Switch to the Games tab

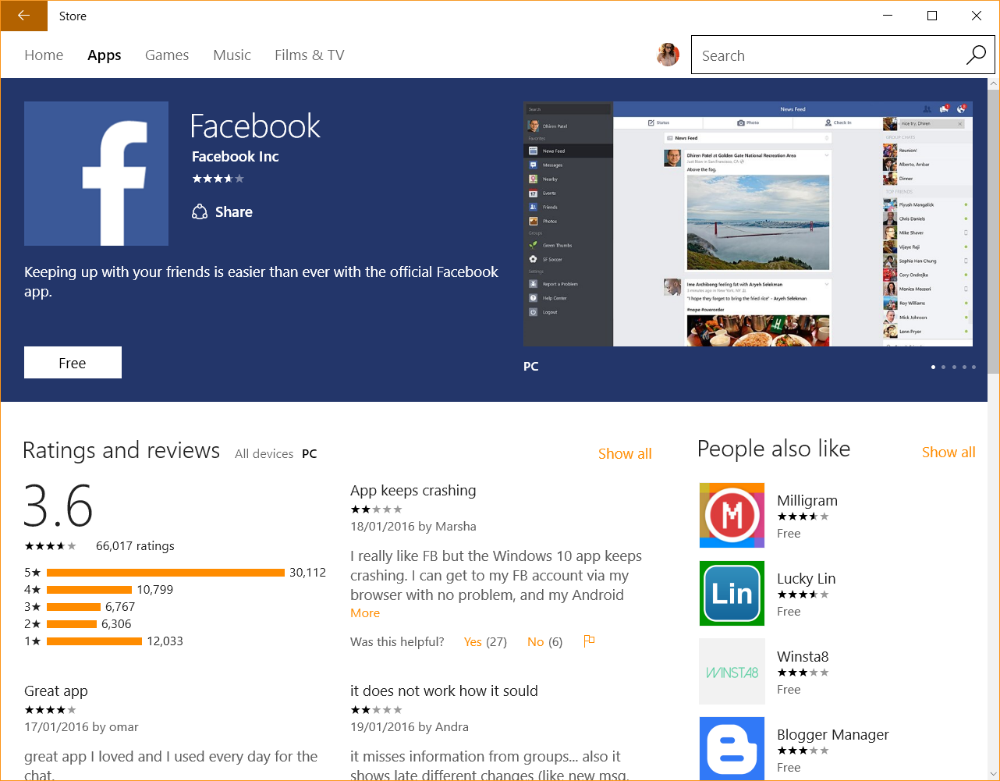point(167,55)
